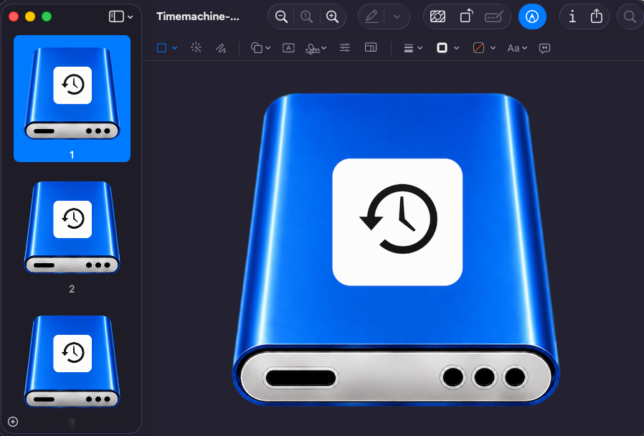The width and height of the screenshot is (644, 436).
Task: Open the border color picker
Action: click(x=448, y=48)
